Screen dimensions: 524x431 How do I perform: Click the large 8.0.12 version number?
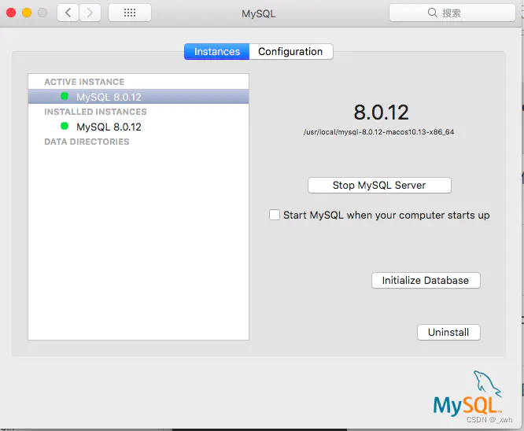(x=381, y=112)
